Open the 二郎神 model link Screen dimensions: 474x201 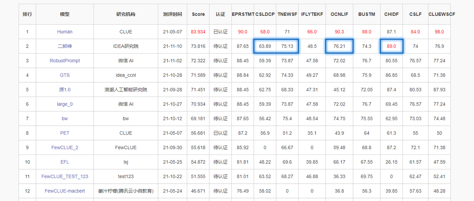[65, 47]
